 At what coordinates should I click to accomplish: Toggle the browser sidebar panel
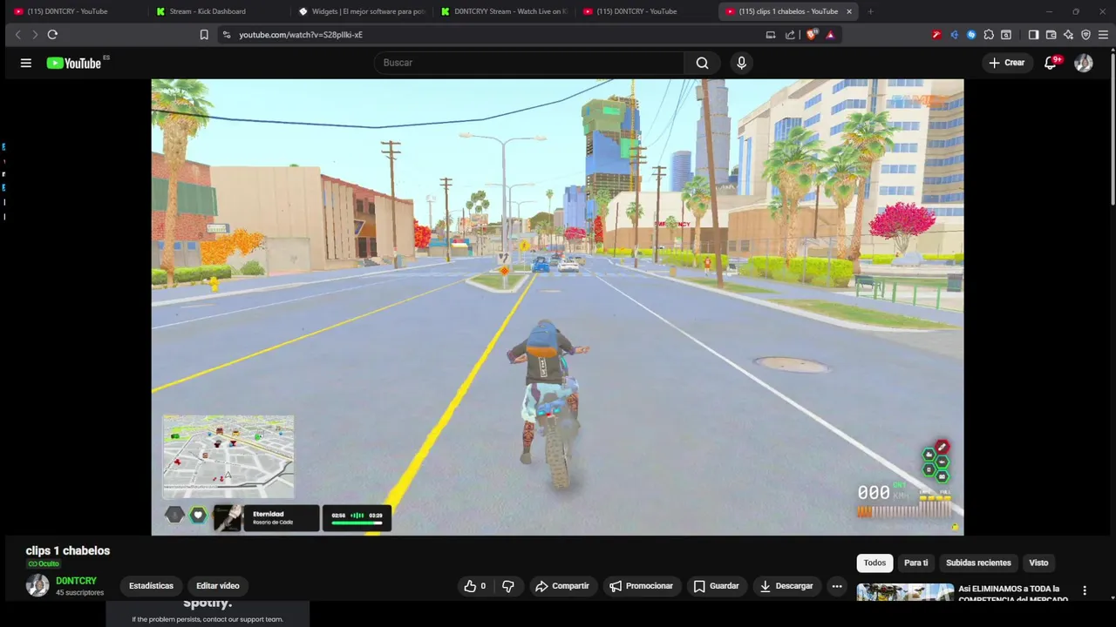tap(1033, 35)
